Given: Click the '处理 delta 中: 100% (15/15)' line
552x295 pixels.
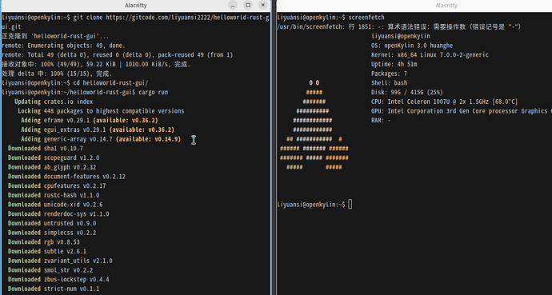Looking at the screenshot, I should point(57,74).
